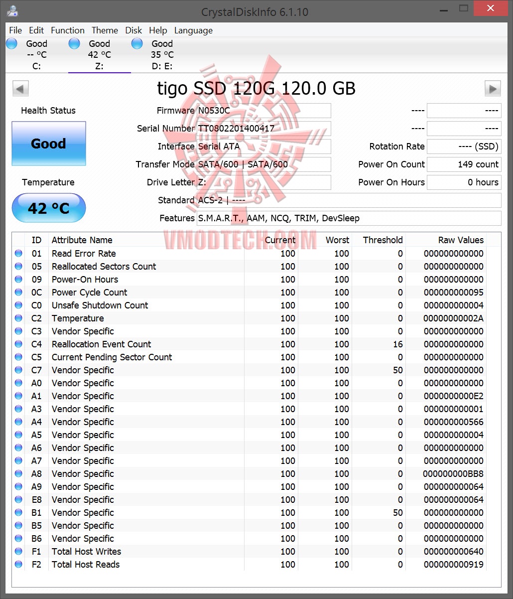Select the C: drive status orb
This screenshot has height=599, width=513.
coord(11,43)
